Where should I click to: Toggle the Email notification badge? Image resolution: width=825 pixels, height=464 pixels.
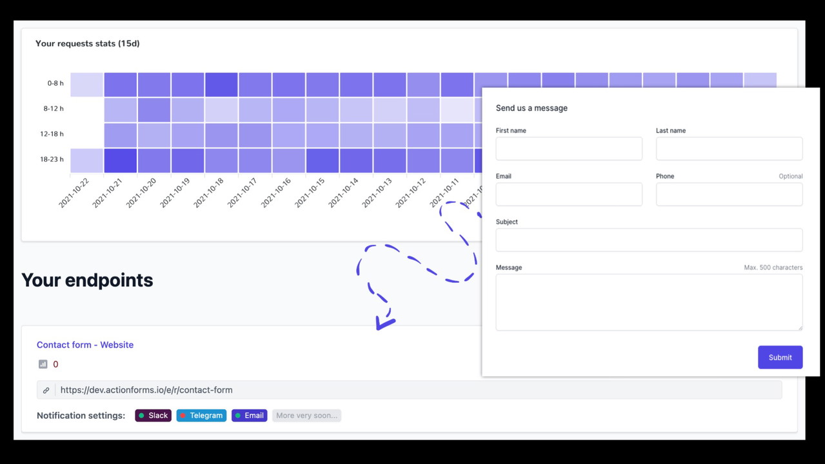click(249, 416)
